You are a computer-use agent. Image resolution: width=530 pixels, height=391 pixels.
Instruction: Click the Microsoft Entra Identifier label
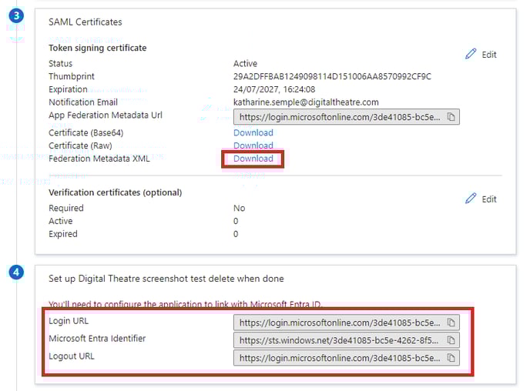pos(97,339)
